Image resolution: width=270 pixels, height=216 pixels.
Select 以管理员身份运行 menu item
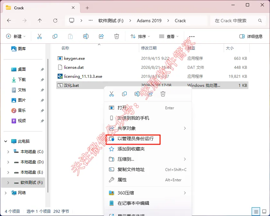(148, 139)
